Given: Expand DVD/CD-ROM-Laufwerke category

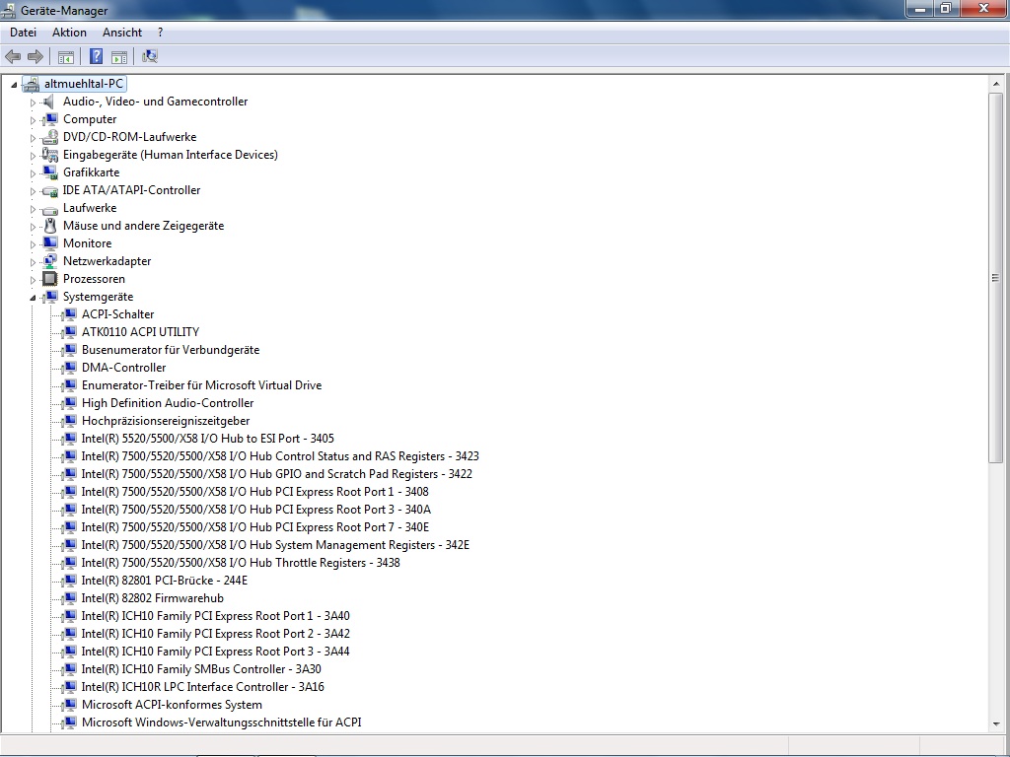Looking at the screenshot, I should point(33,138).
